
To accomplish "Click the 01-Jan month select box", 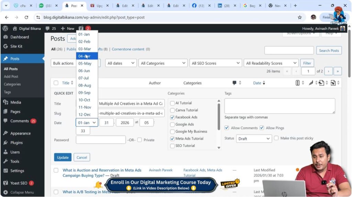I will pyautogui.click(x=87, y=123).
